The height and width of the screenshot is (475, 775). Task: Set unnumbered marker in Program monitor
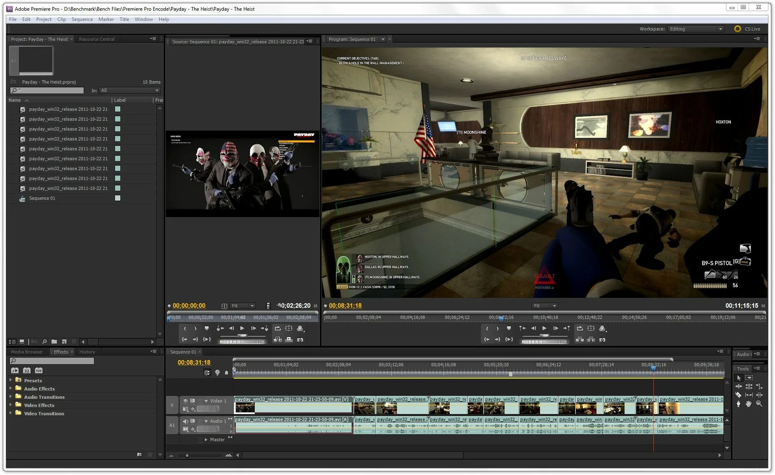coord(509,328)
